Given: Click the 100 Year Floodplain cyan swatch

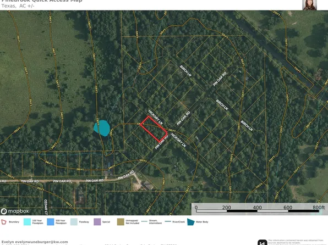Looking at the screenshot, I should coord(27,222).
